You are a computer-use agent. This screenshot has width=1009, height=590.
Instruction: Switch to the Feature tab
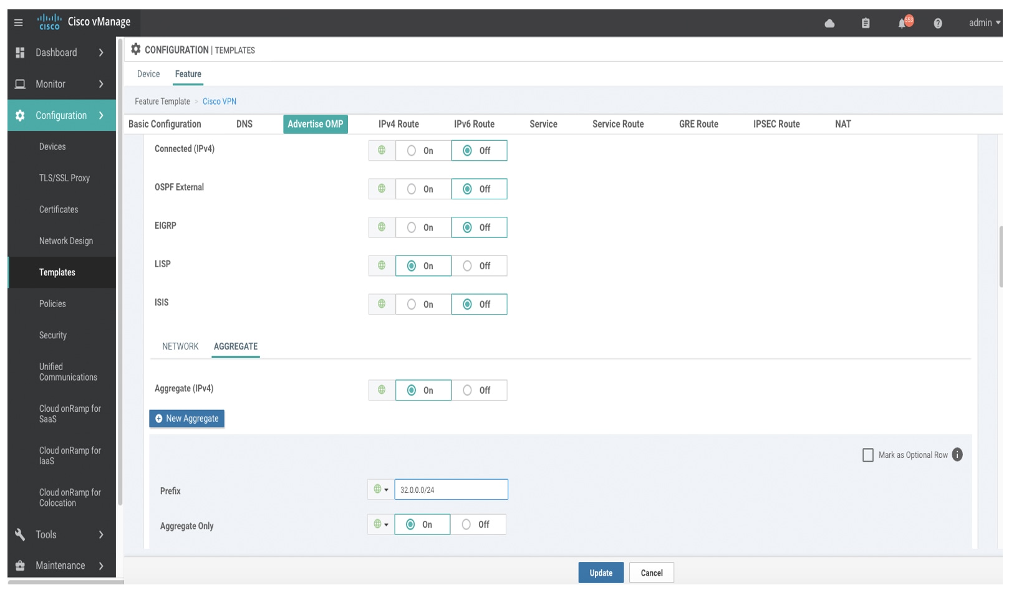pyautogui.click(x=188, y=74)
